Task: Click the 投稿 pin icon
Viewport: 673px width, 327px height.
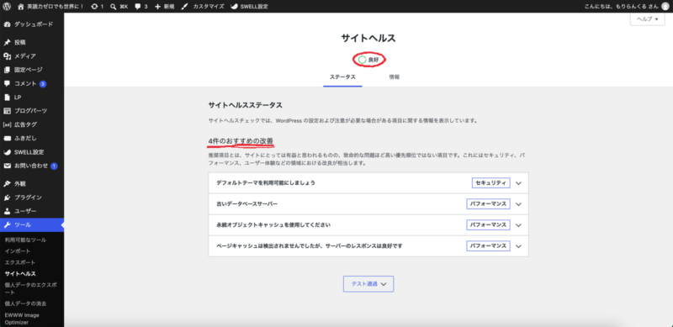Action: [7, 43]
